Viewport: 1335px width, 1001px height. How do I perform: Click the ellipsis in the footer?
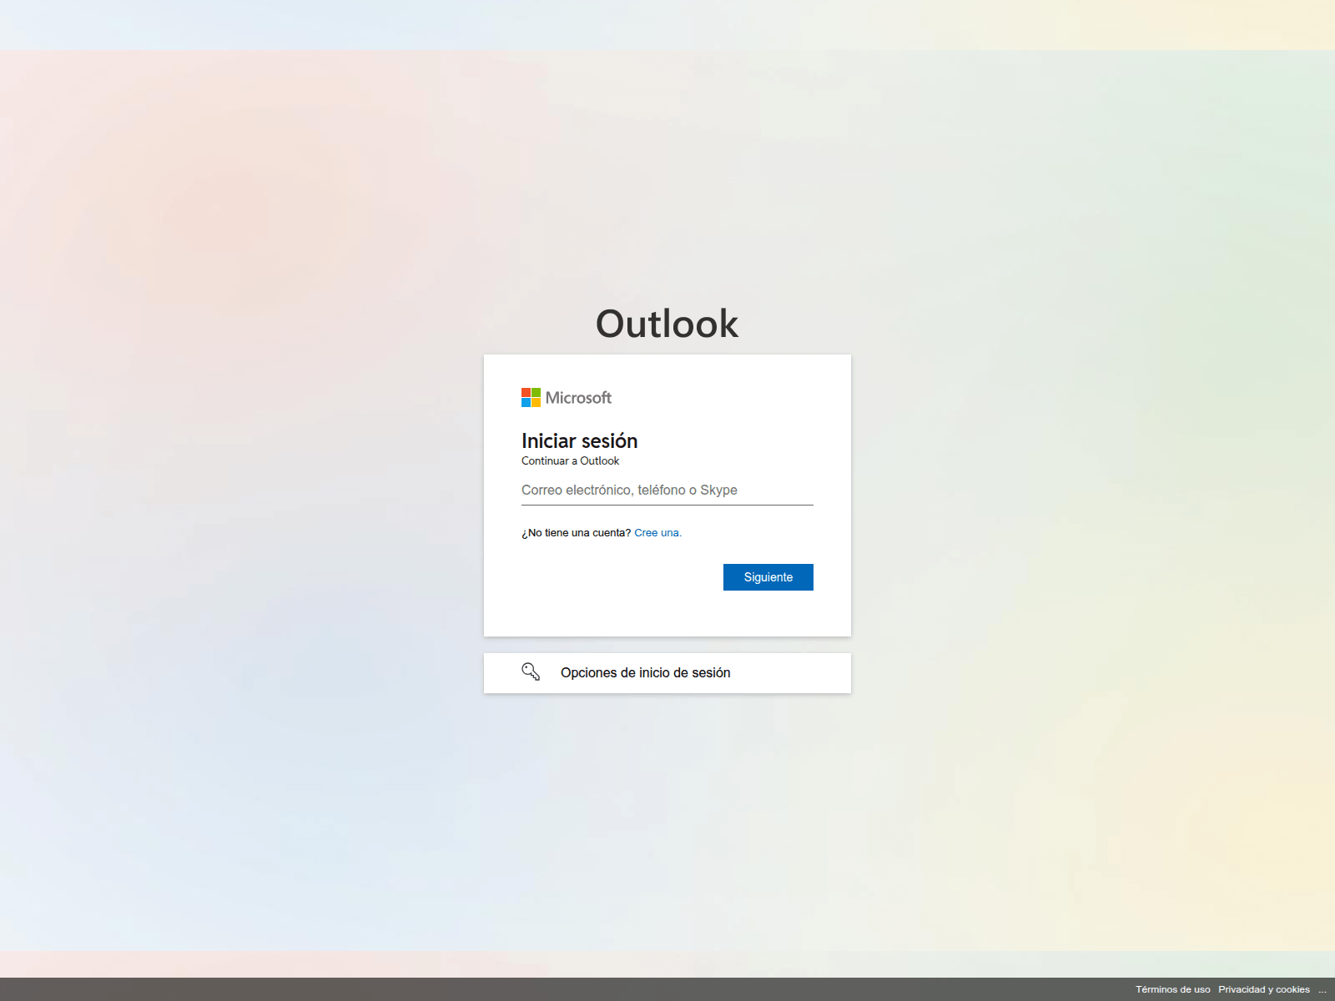[1322, 989]
